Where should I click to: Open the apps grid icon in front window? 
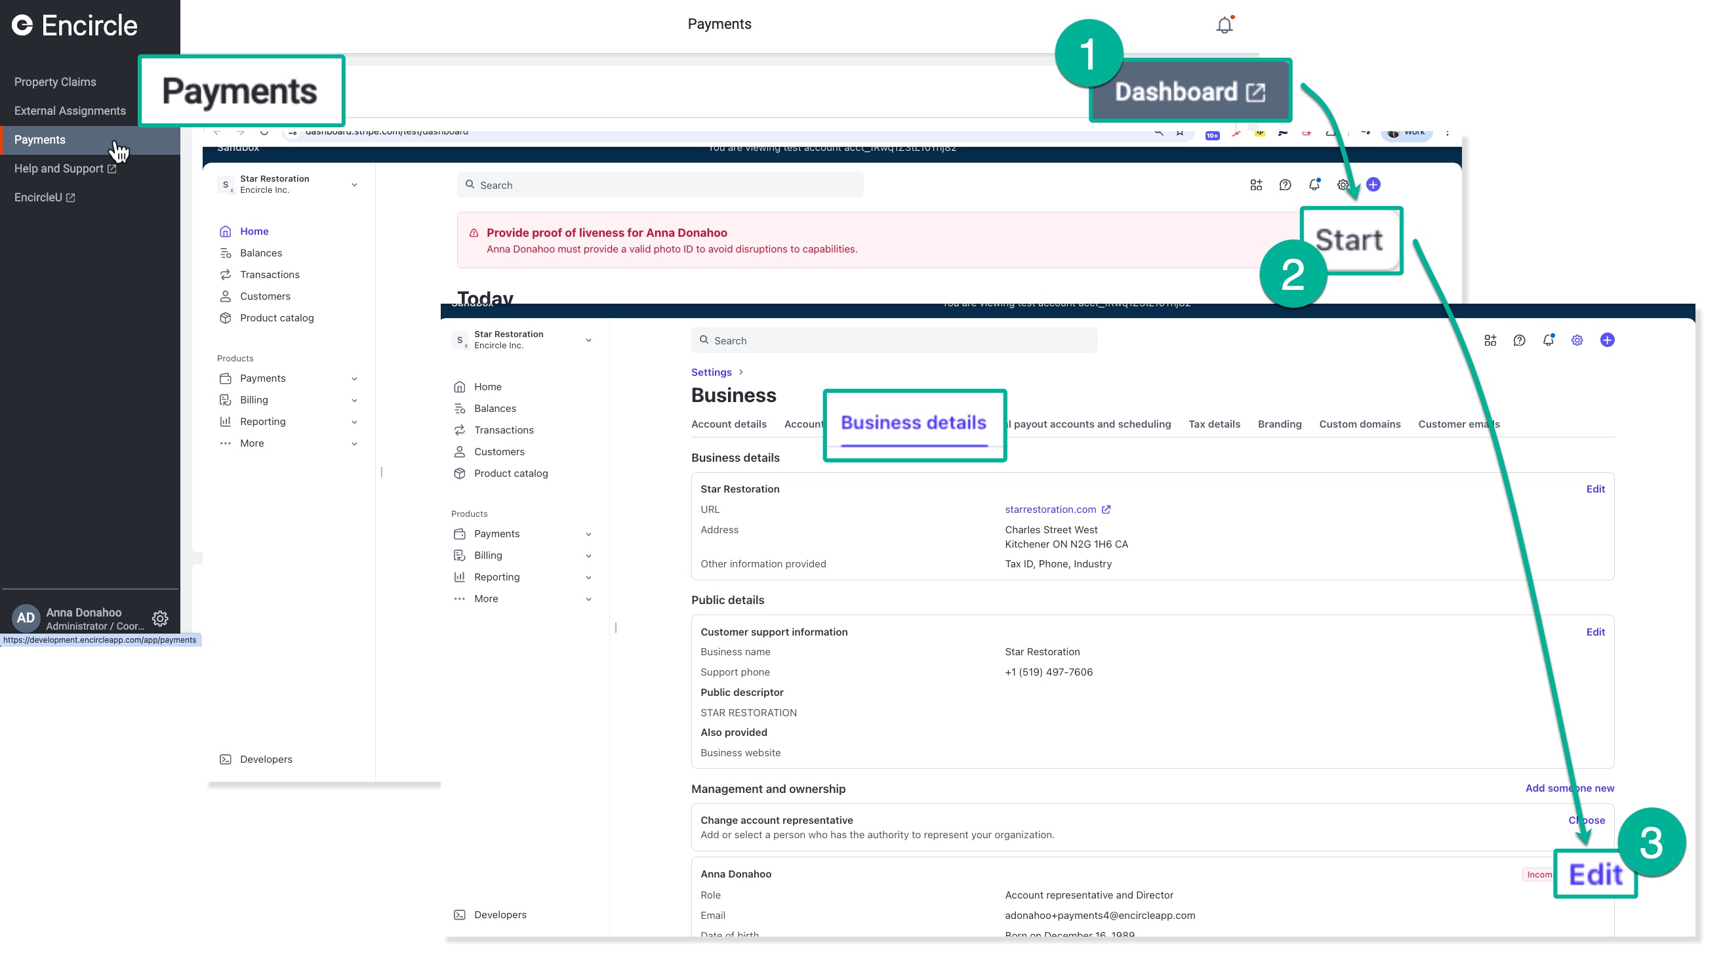1490,340
